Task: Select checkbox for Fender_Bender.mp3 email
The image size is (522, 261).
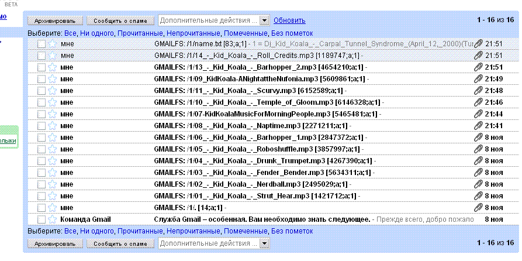Action: (41, 173)
